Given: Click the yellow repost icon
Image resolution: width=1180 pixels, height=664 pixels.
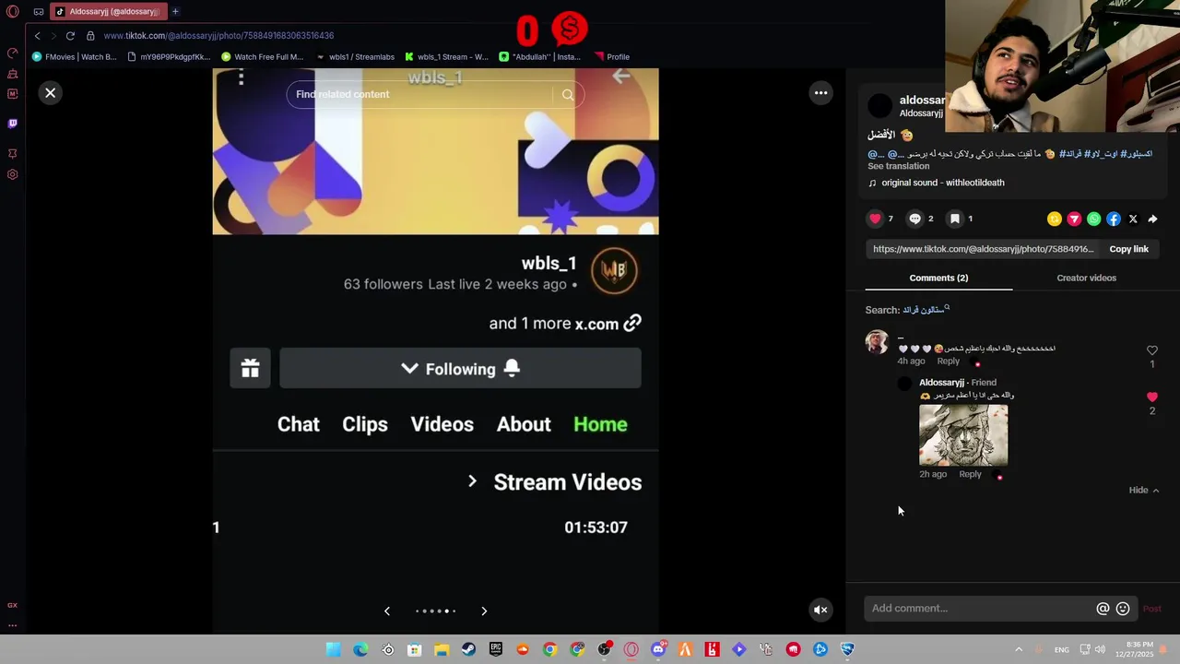Looking at the screenshot, I should point(1055,219).
